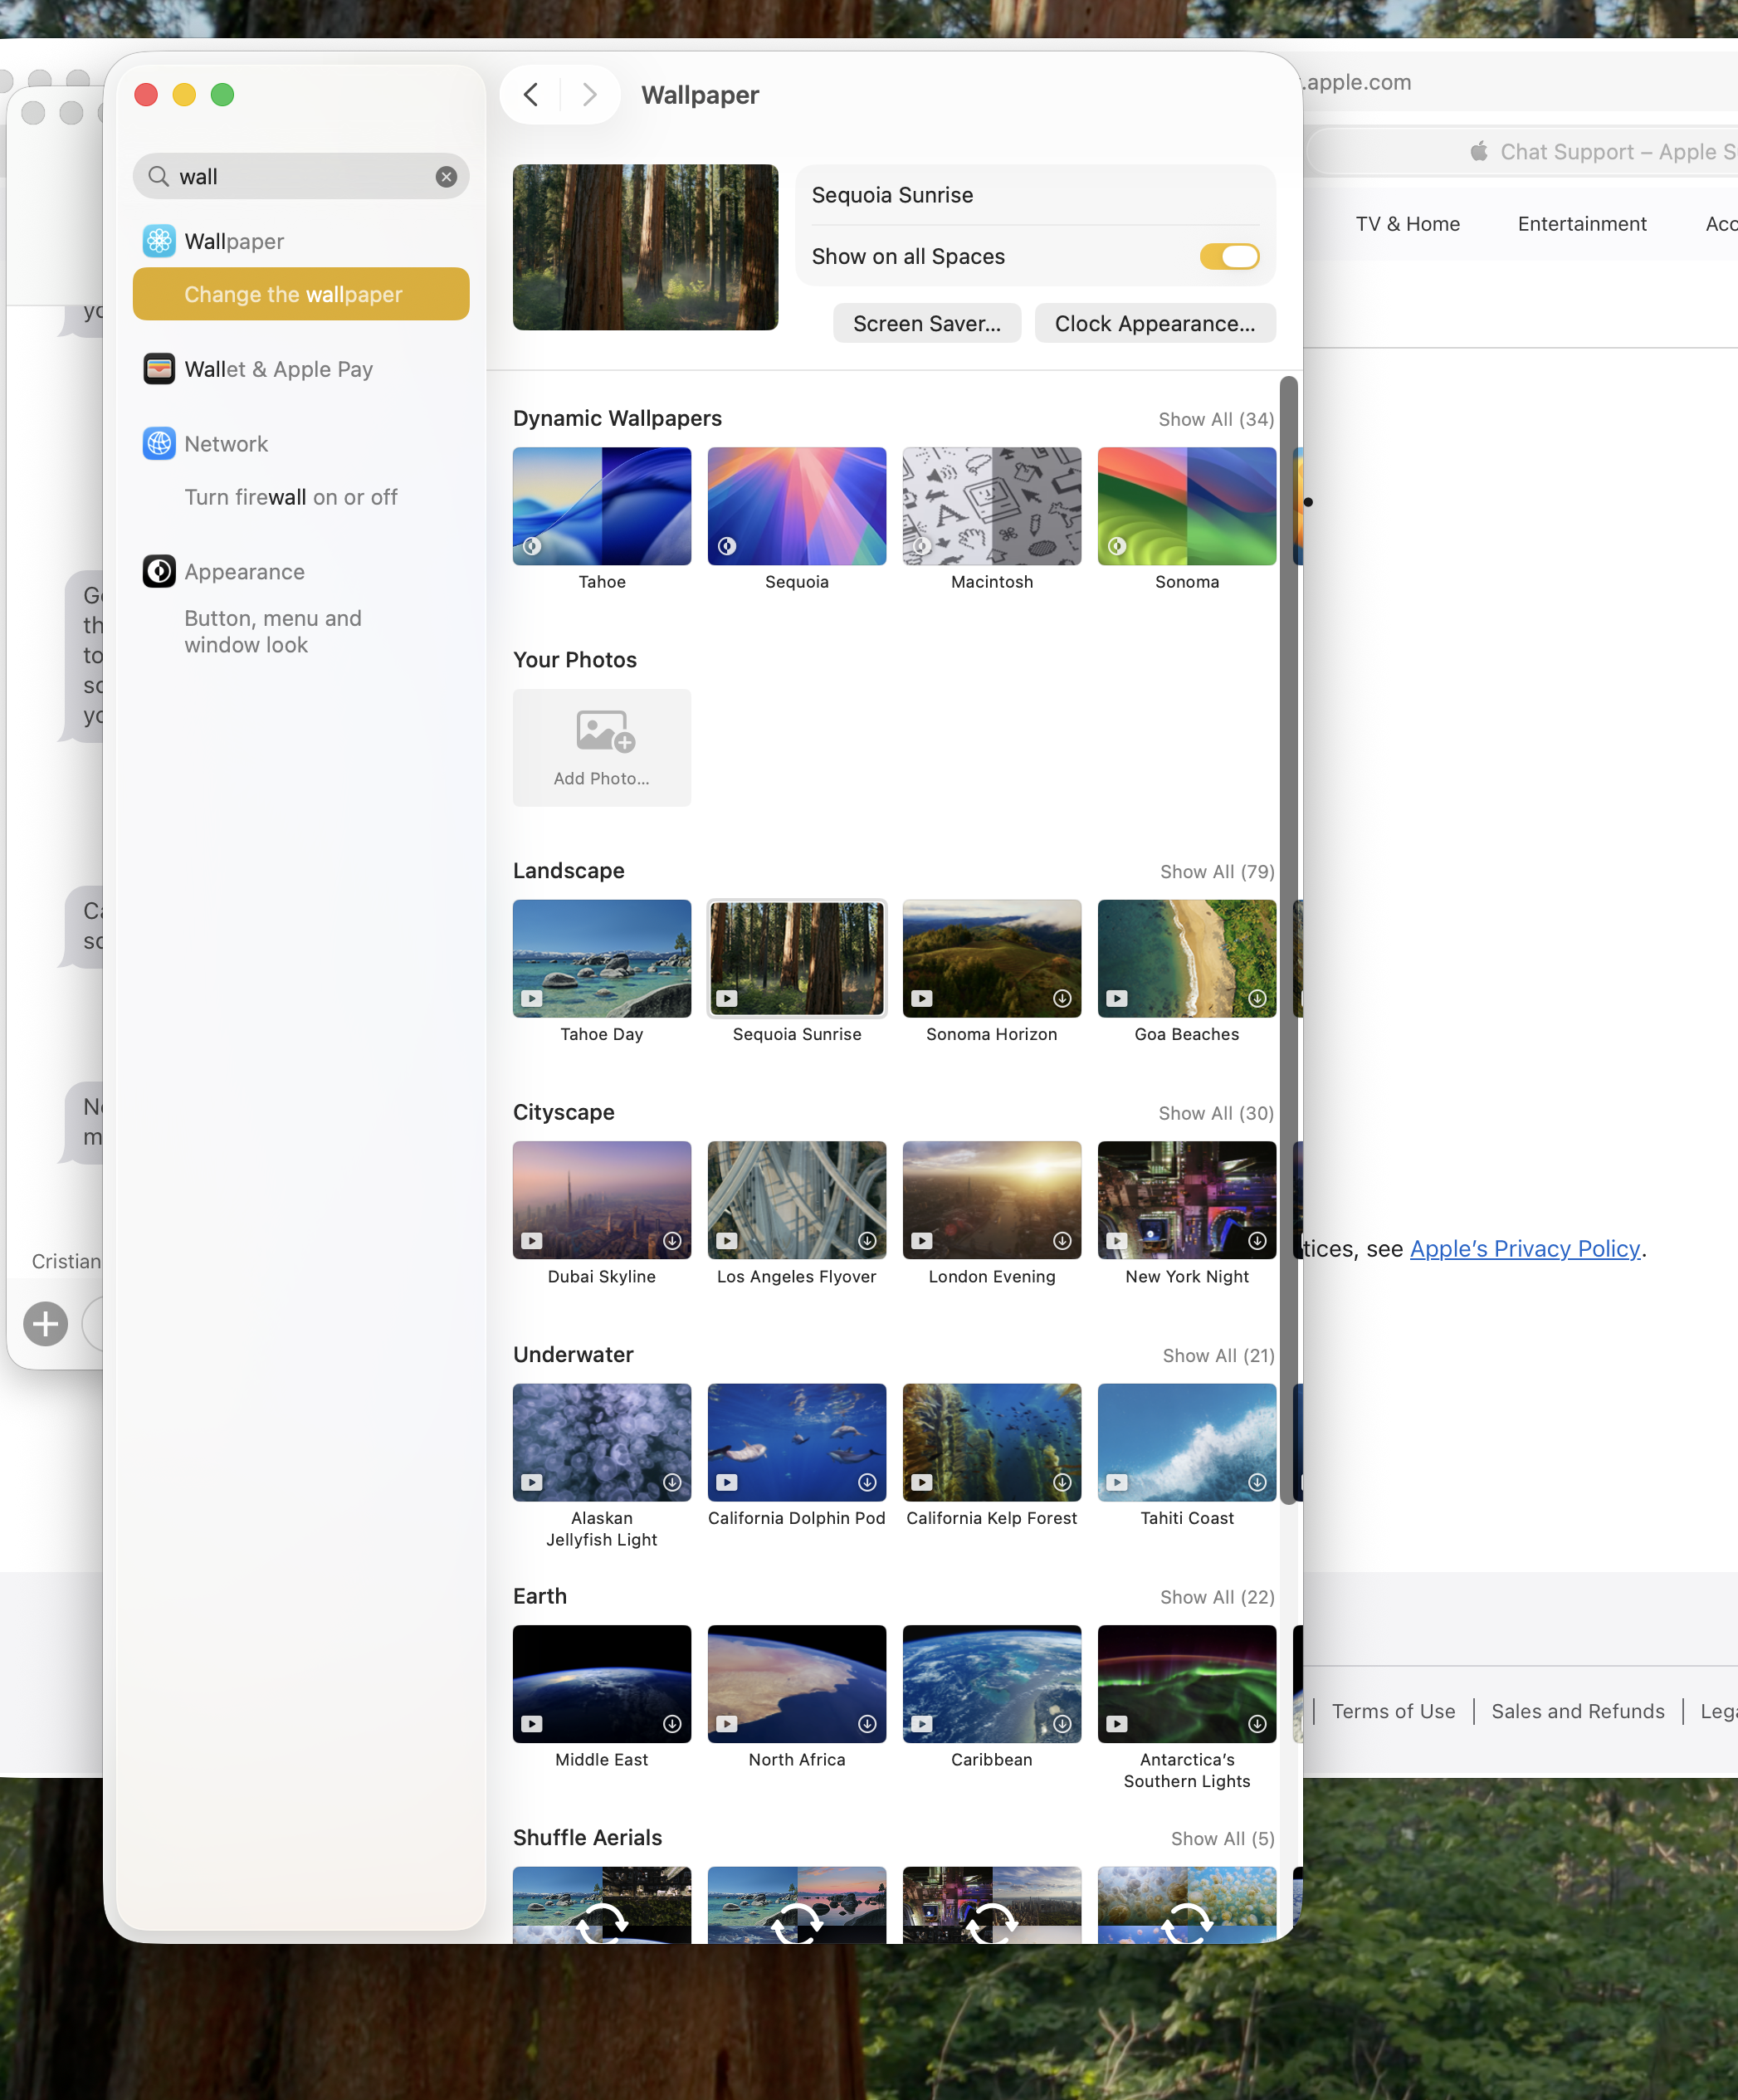Go back with the left chevron
The width and height of the screenshot is (1738, 2100).
[531, 95]
